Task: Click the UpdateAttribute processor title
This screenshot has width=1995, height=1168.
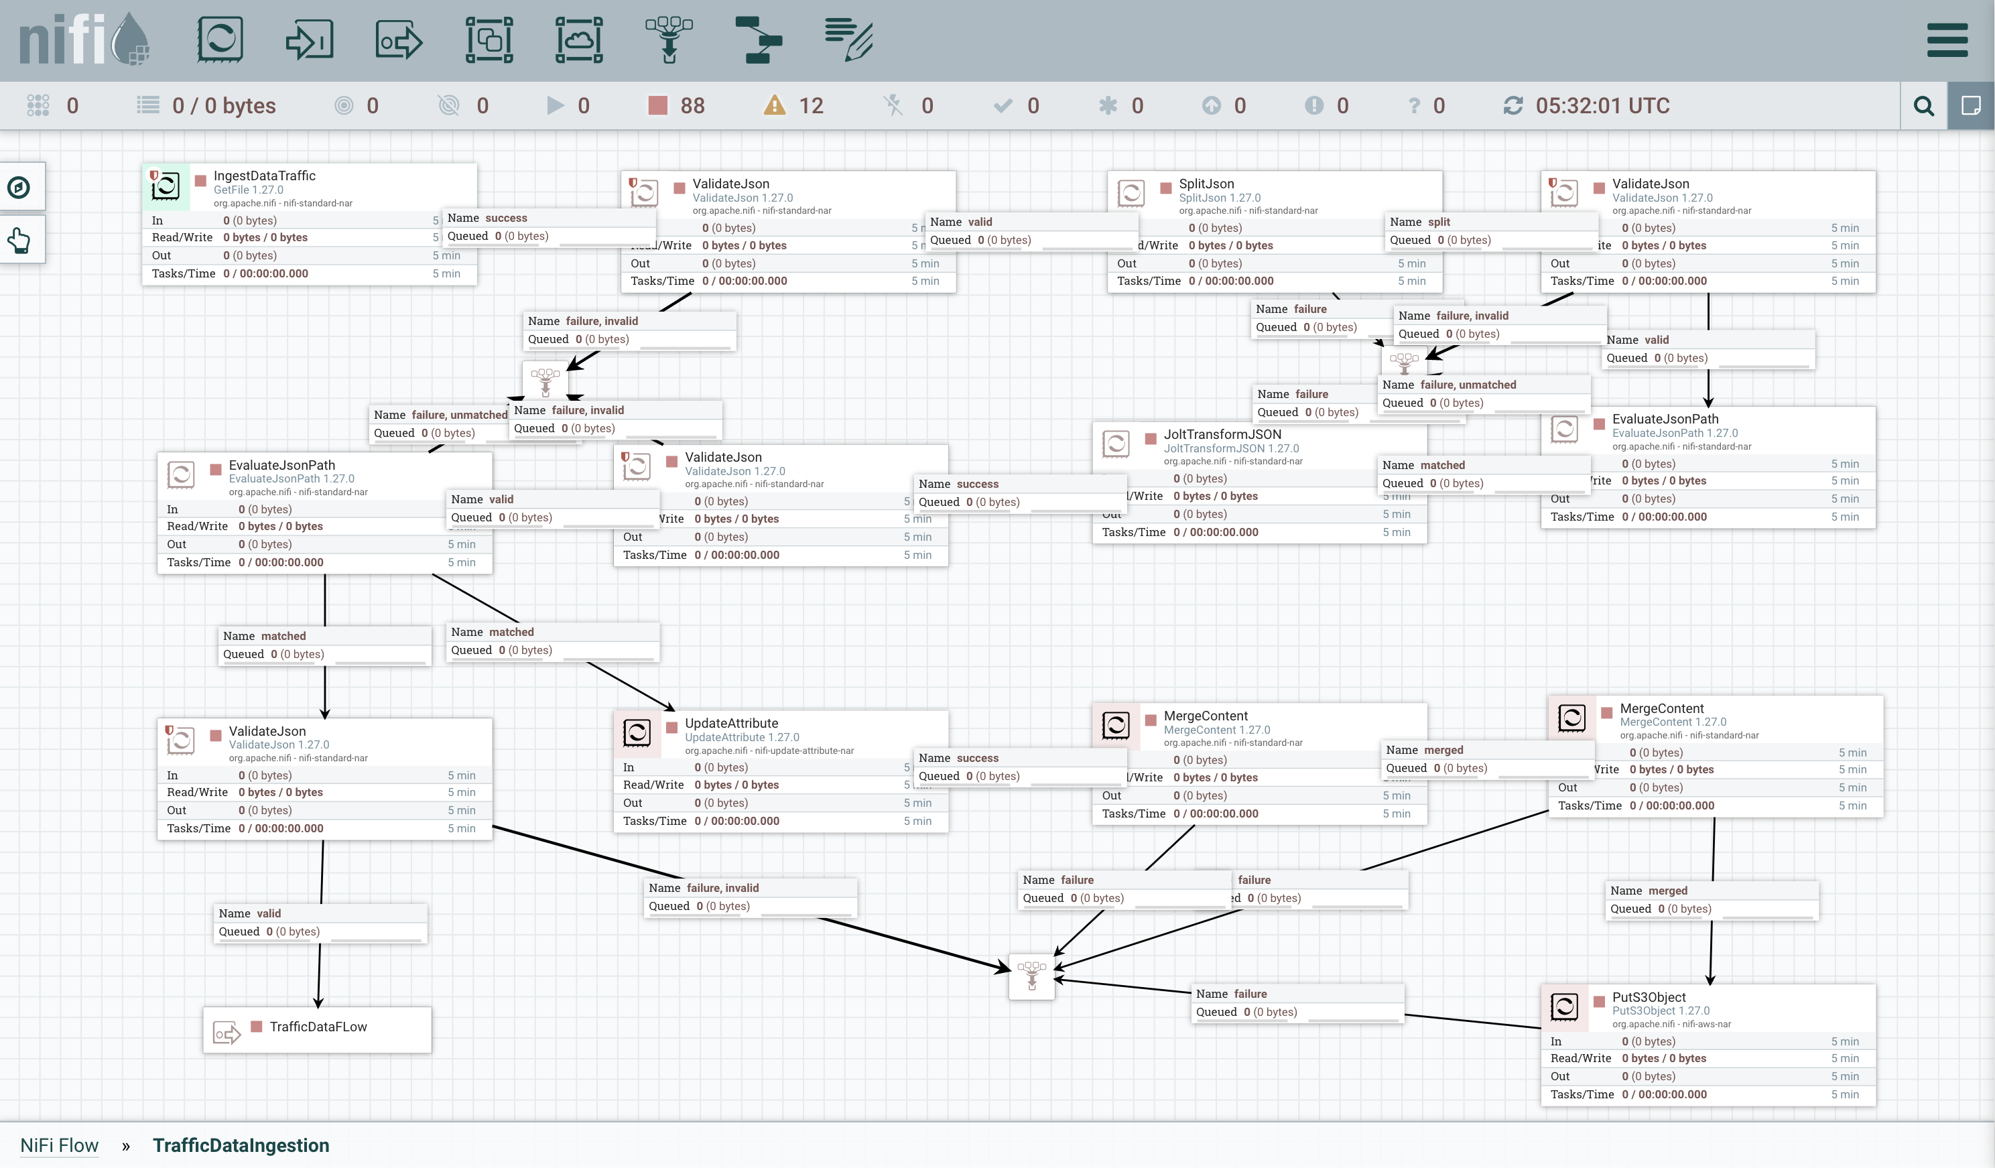Action: point(732,723)
